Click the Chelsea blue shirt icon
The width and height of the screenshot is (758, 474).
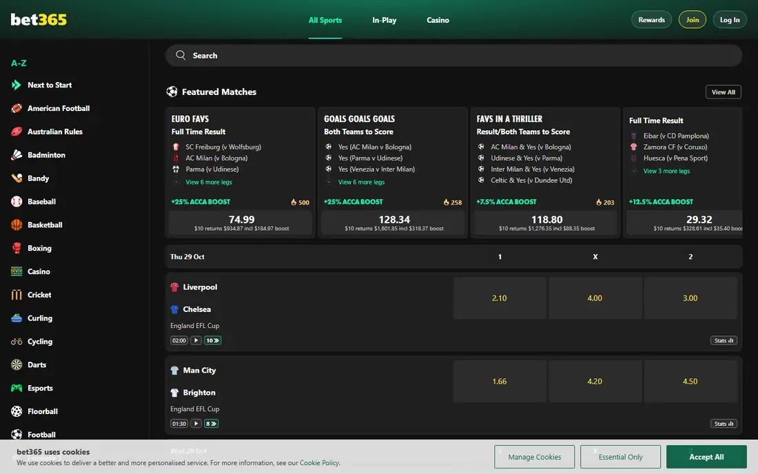(174, 309)
